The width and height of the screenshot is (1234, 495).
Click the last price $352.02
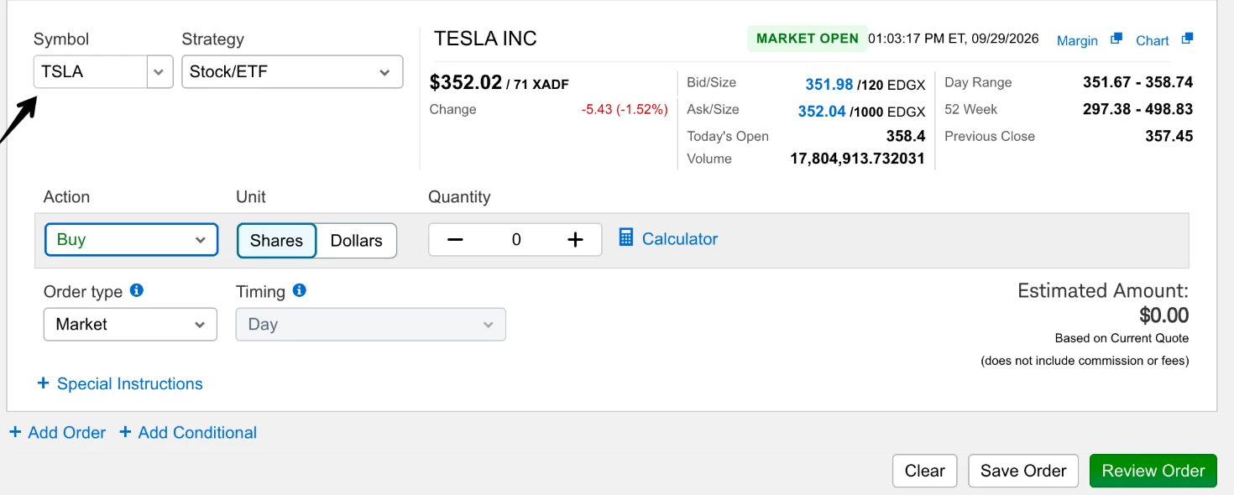466,82
